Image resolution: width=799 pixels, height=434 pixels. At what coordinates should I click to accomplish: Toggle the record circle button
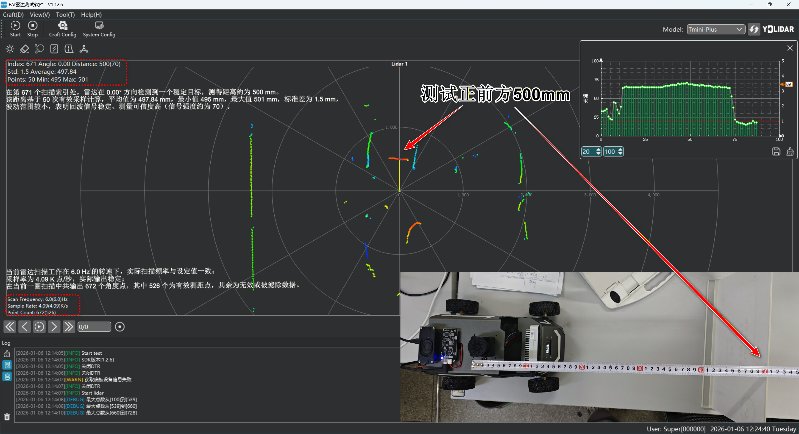(x=120, y=327)
